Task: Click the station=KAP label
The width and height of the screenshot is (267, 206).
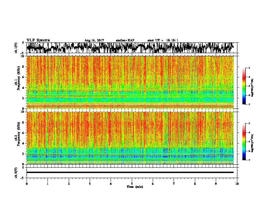Action: click(x=125, y=40)
